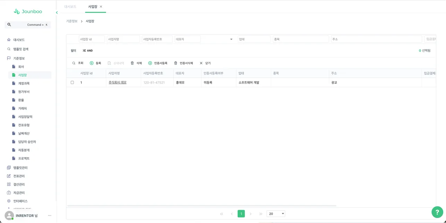This screenshot has width=446, height=223.
Task: Close the 사업장 tab with its X
Action: tap(101, 7)
